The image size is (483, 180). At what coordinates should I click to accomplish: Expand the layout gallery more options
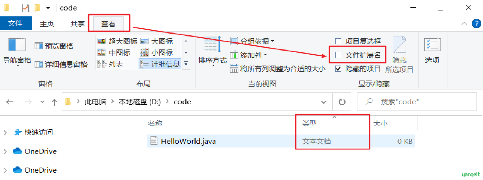coord(186,64)
